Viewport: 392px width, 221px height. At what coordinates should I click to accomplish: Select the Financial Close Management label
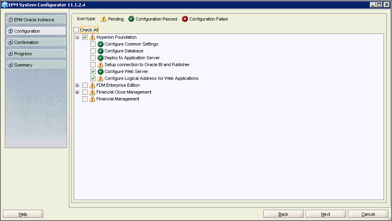click(x=124, y=92)
